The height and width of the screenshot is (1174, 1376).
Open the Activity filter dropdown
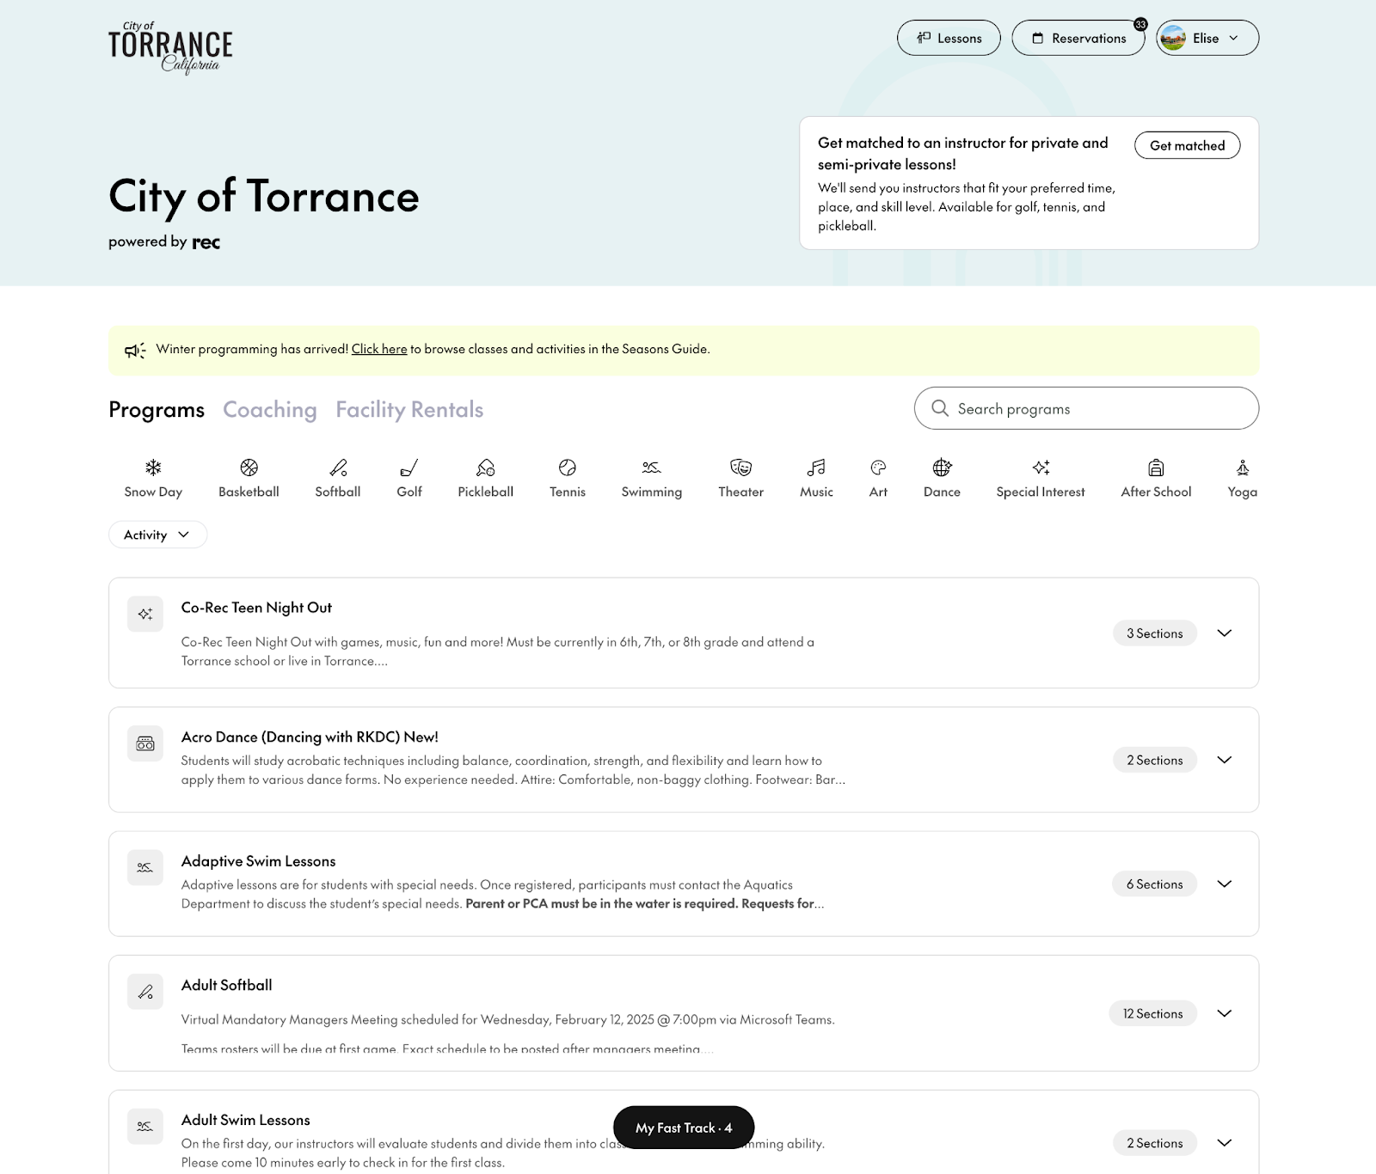tap(158, 535)
